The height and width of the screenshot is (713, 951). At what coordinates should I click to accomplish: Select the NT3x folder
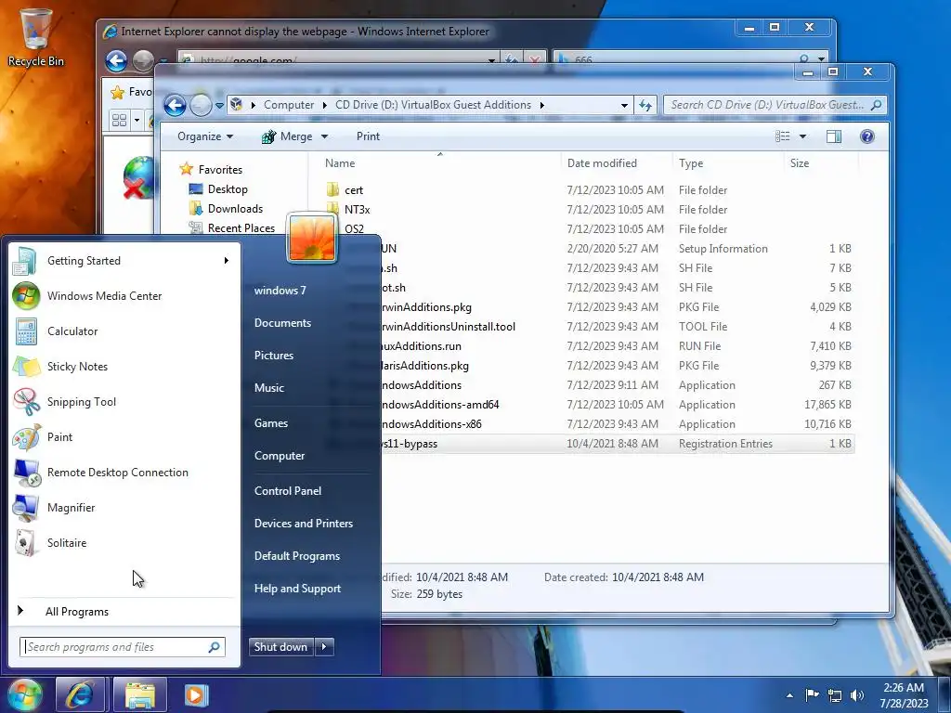[x=357, y=210]
